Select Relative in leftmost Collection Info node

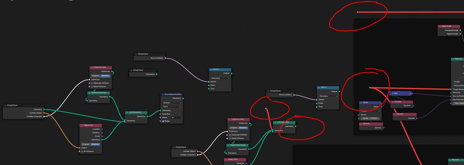click(x=105, y=76)
